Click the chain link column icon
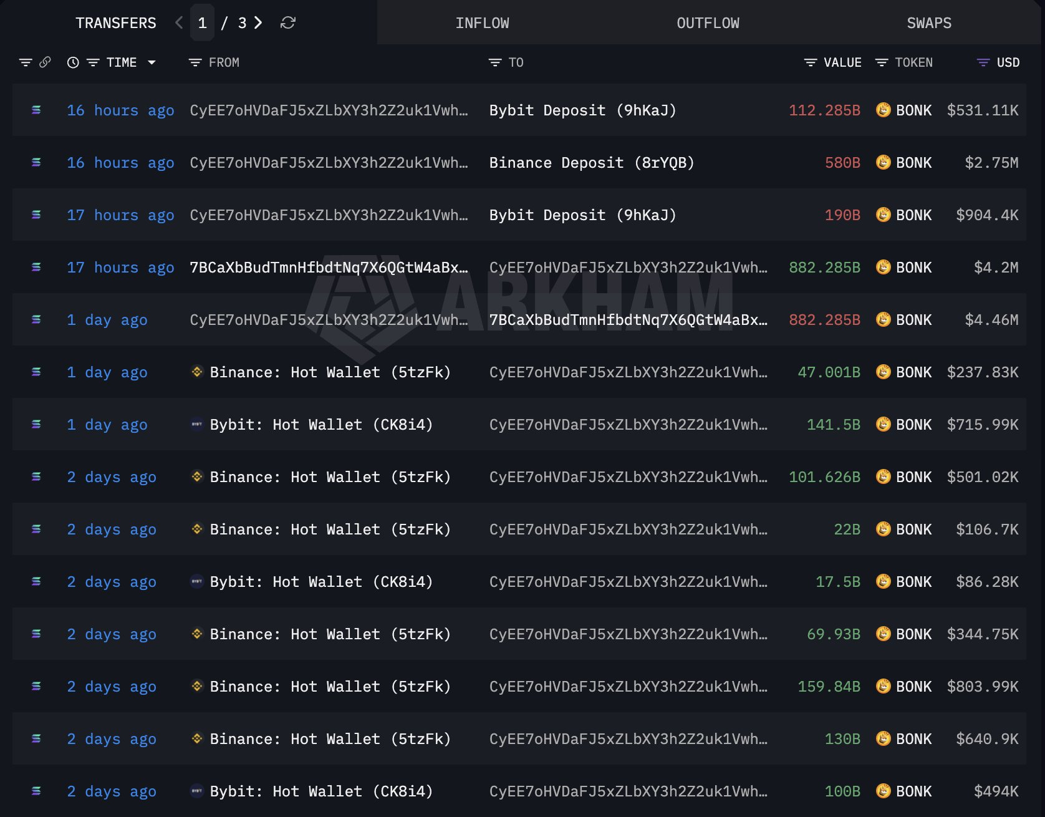Screen dimensions: 1045x817 tap(45, 62)
